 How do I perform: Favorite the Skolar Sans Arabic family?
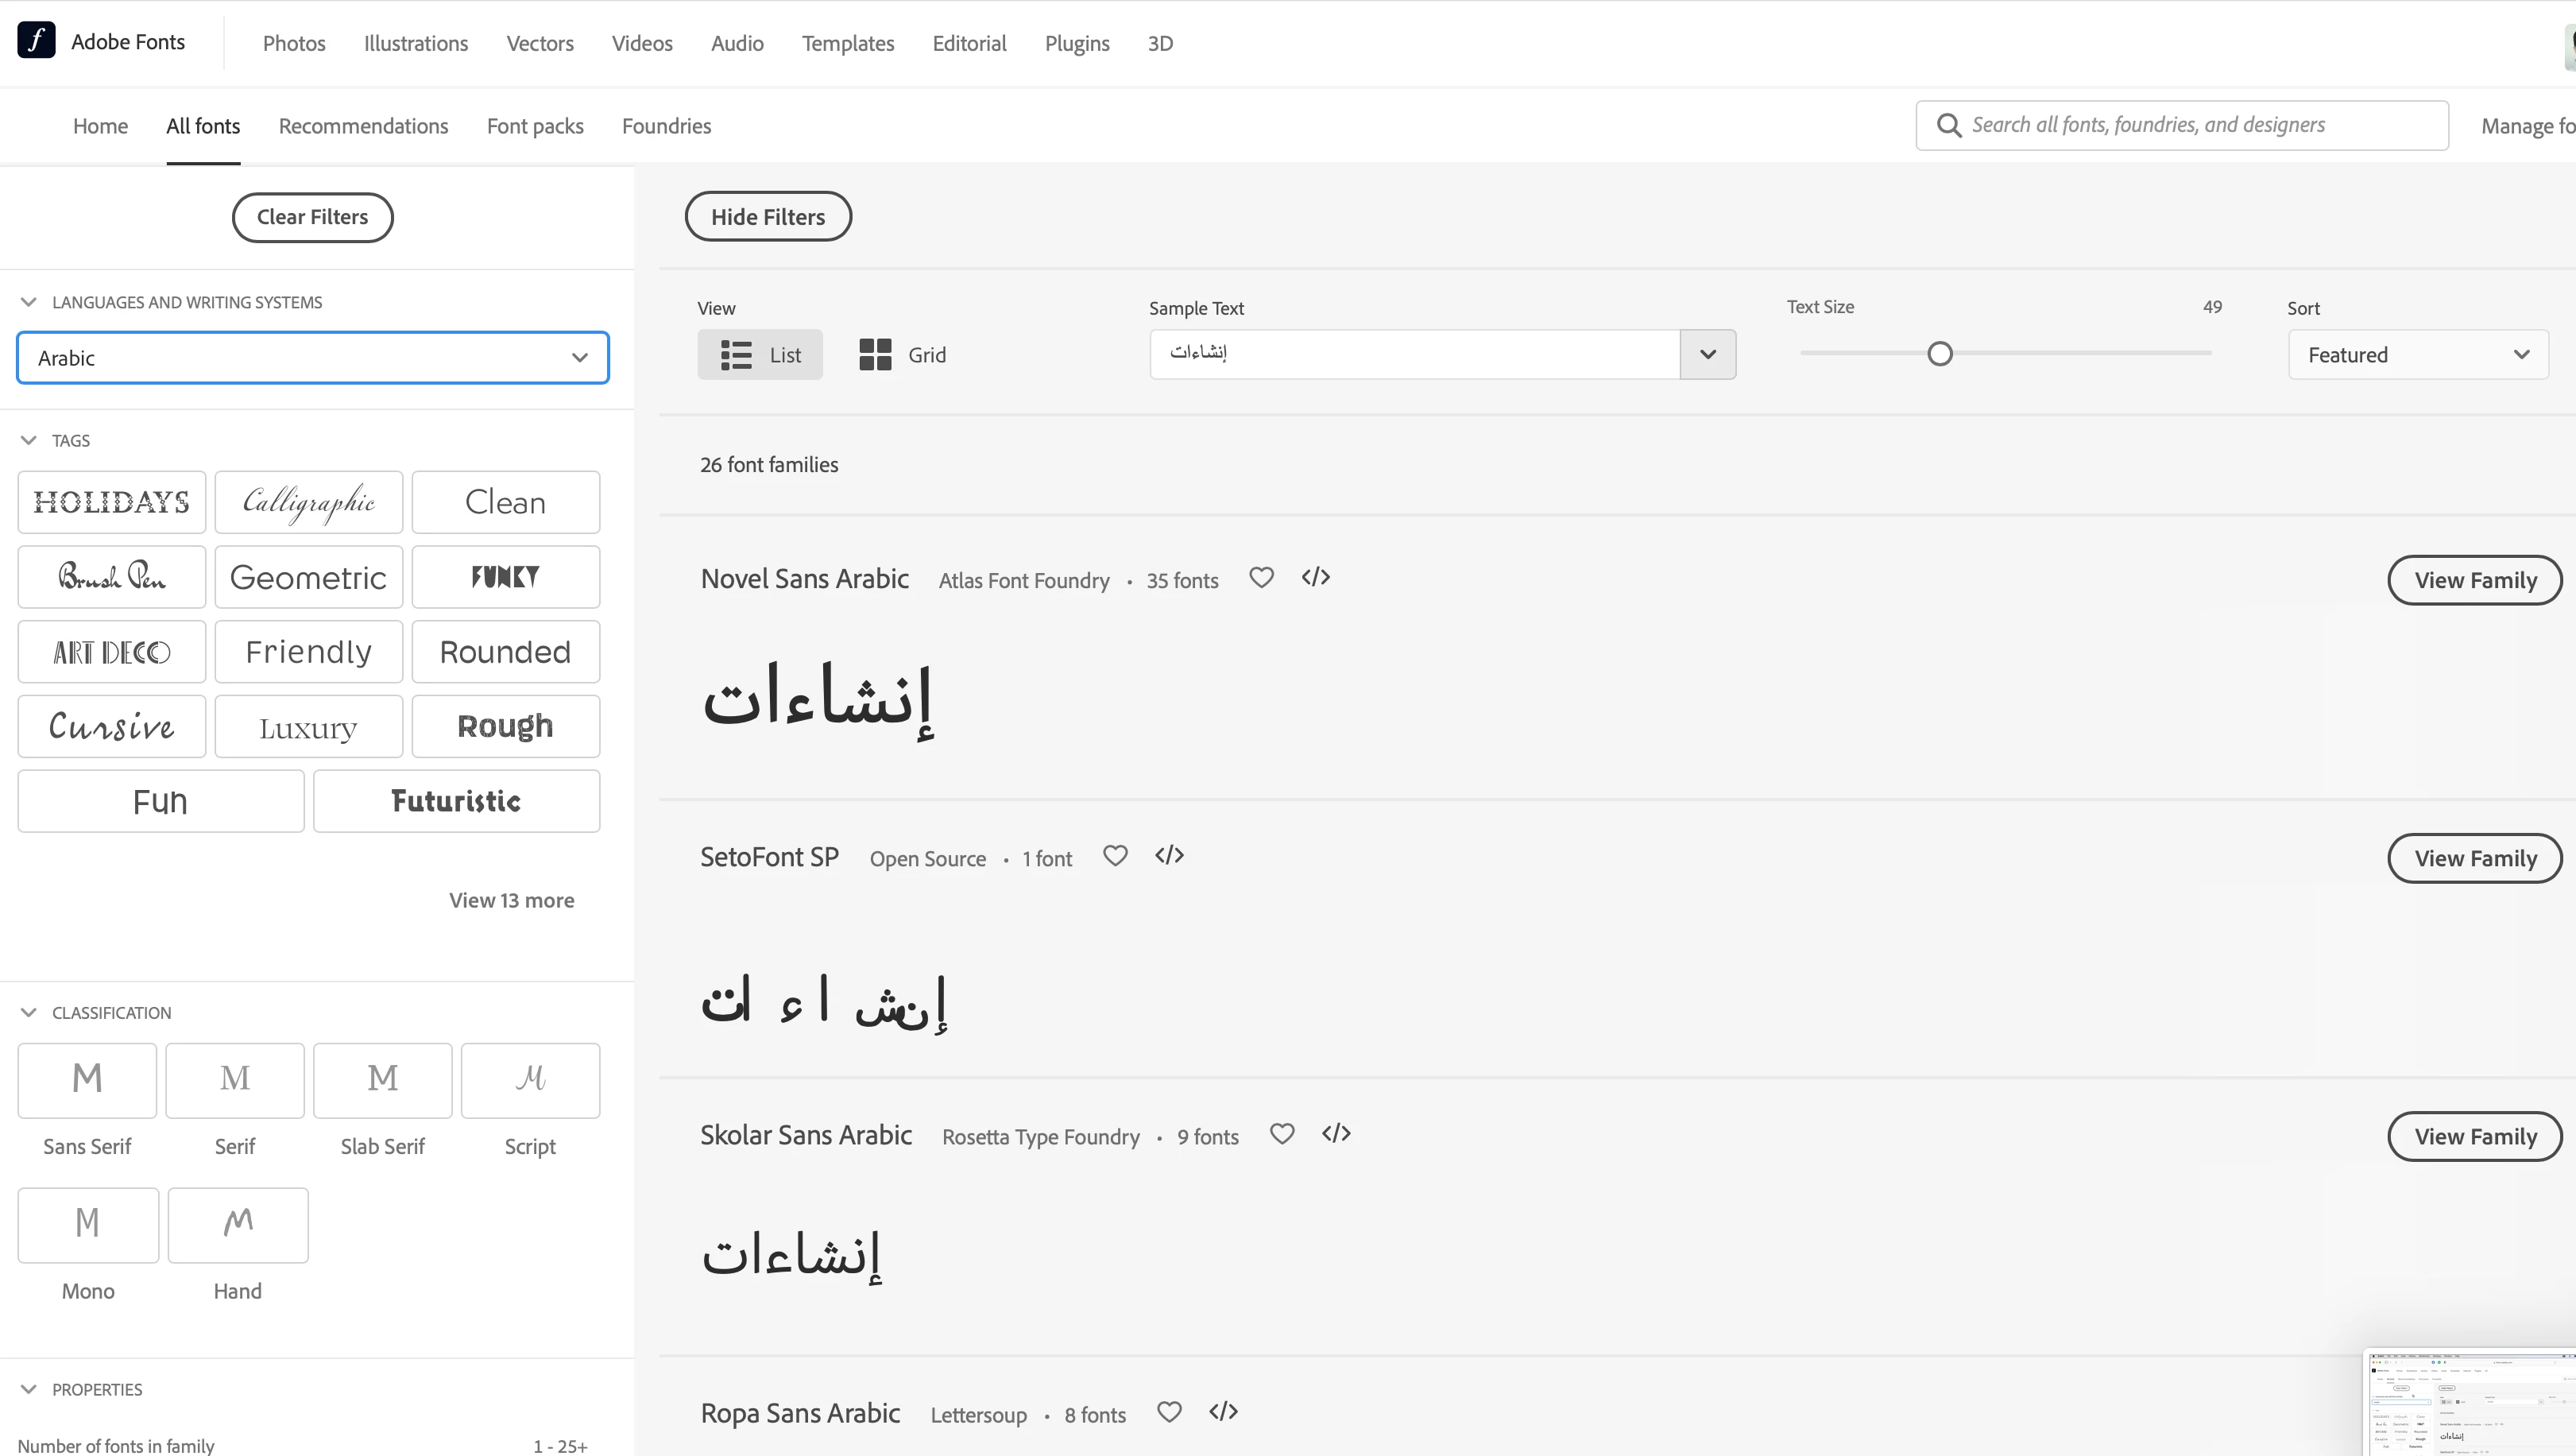1282,1134
